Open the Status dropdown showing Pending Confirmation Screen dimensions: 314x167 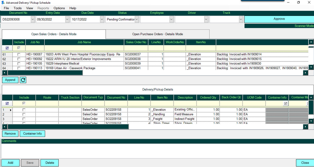137,19
